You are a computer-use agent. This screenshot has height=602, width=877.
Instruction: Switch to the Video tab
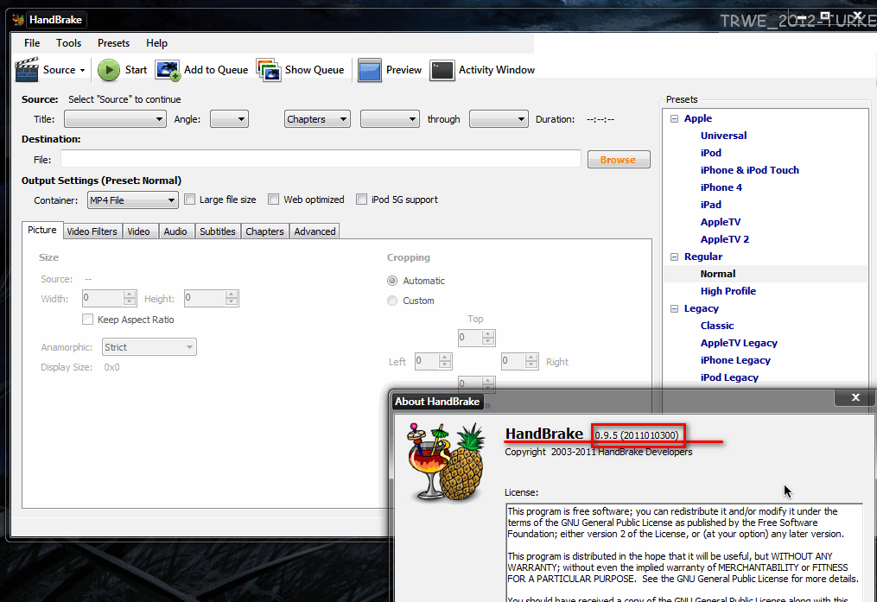(139, 231)
